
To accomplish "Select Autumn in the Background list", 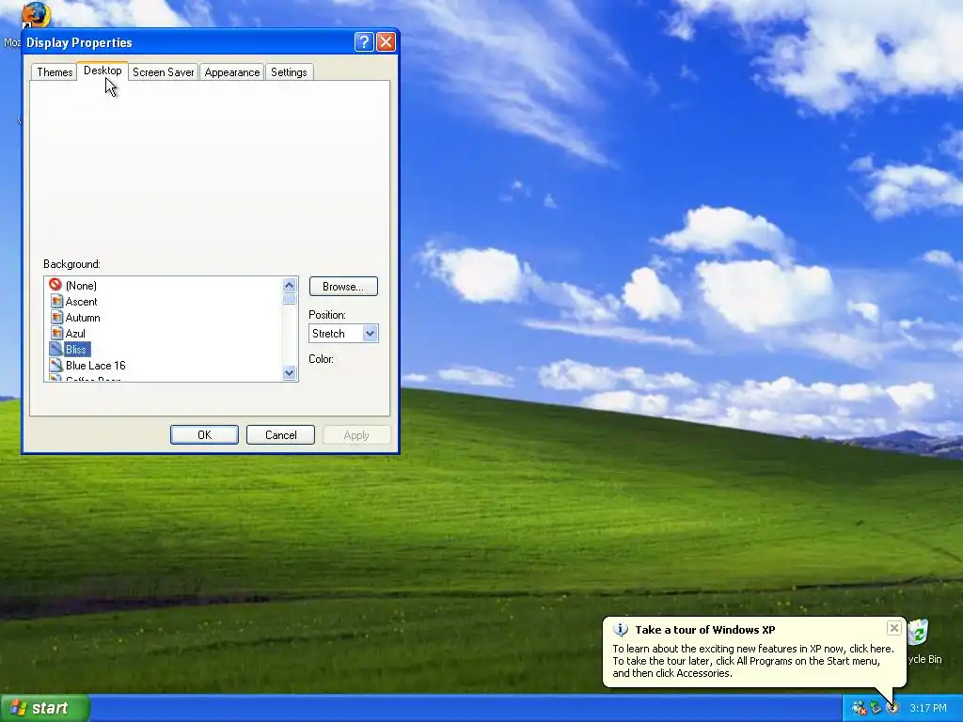I will [83, 318].
